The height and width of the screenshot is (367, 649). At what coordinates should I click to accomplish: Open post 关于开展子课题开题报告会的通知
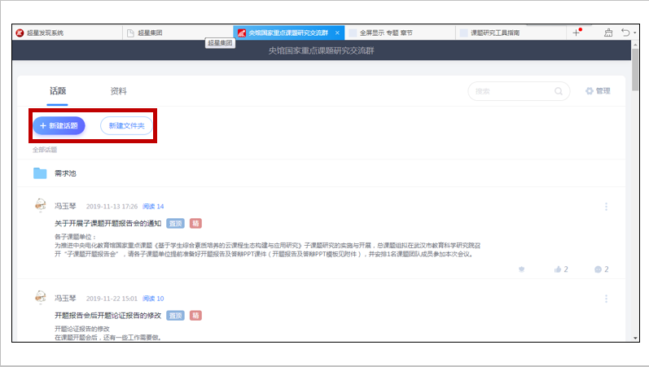[107, 224]
